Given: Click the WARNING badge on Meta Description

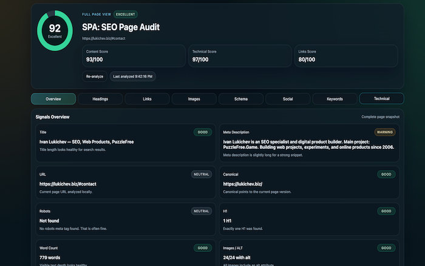Looking at the screenshot, I should pyautogui.click(x=384, y=132).
